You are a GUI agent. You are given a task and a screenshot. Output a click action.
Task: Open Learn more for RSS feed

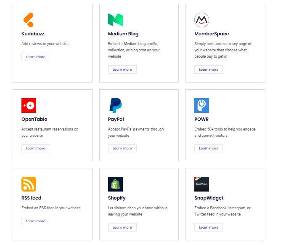pyautogui.click(x=36, y=221)
